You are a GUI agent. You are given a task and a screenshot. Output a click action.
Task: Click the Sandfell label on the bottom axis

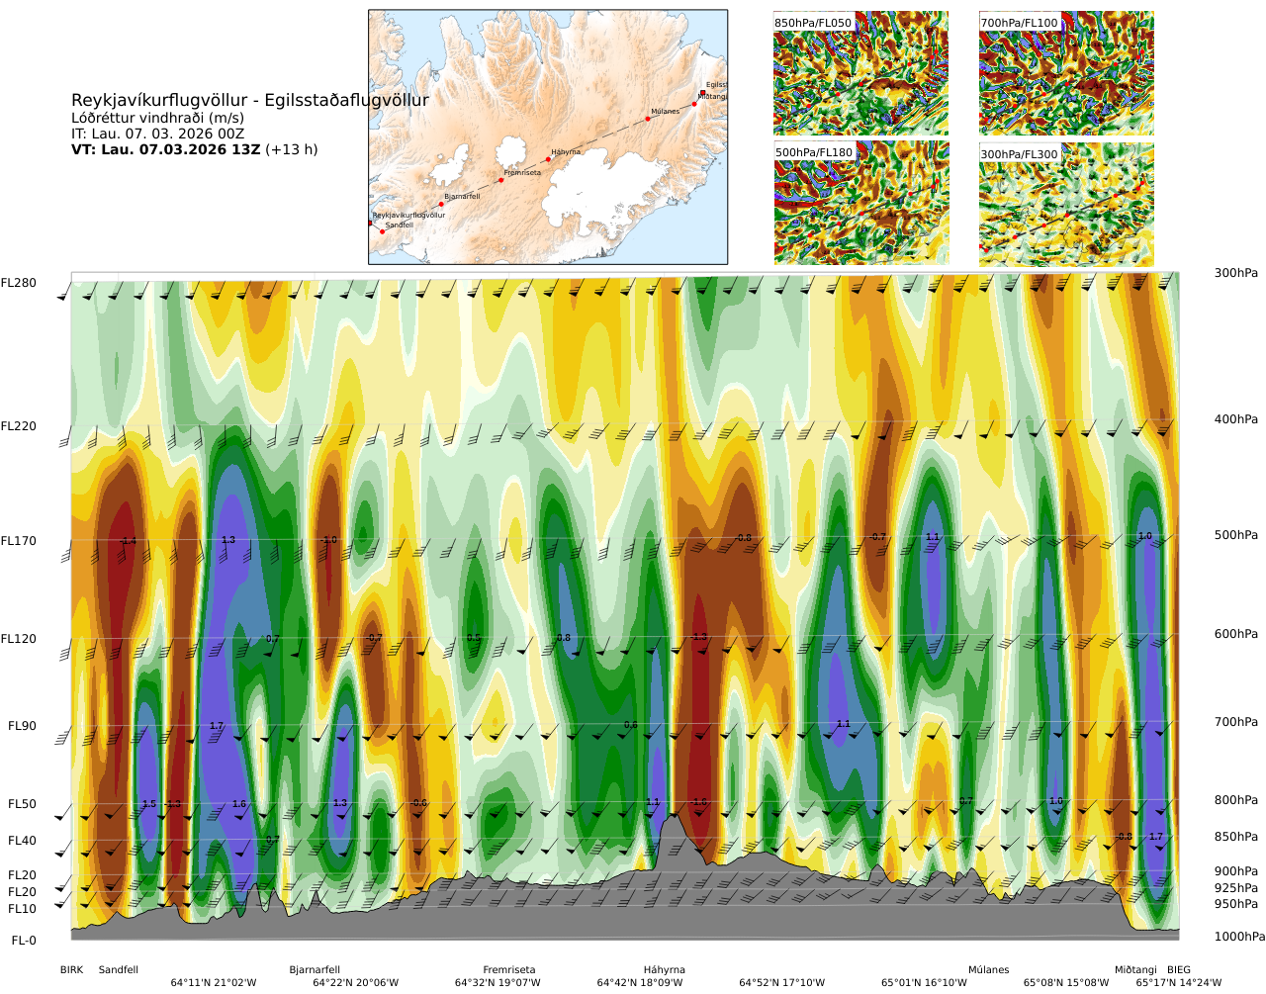coord(119,970)
